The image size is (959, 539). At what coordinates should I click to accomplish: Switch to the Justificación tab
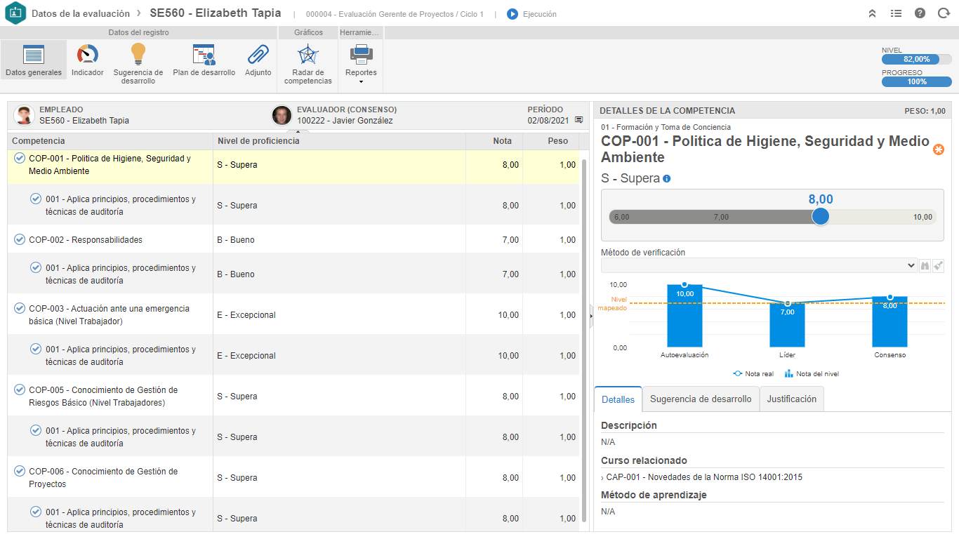tap(792, 399)
